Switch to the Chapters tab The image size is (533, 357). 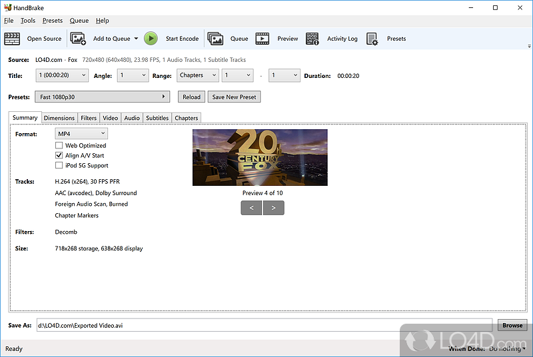click(x=187, y=118)
